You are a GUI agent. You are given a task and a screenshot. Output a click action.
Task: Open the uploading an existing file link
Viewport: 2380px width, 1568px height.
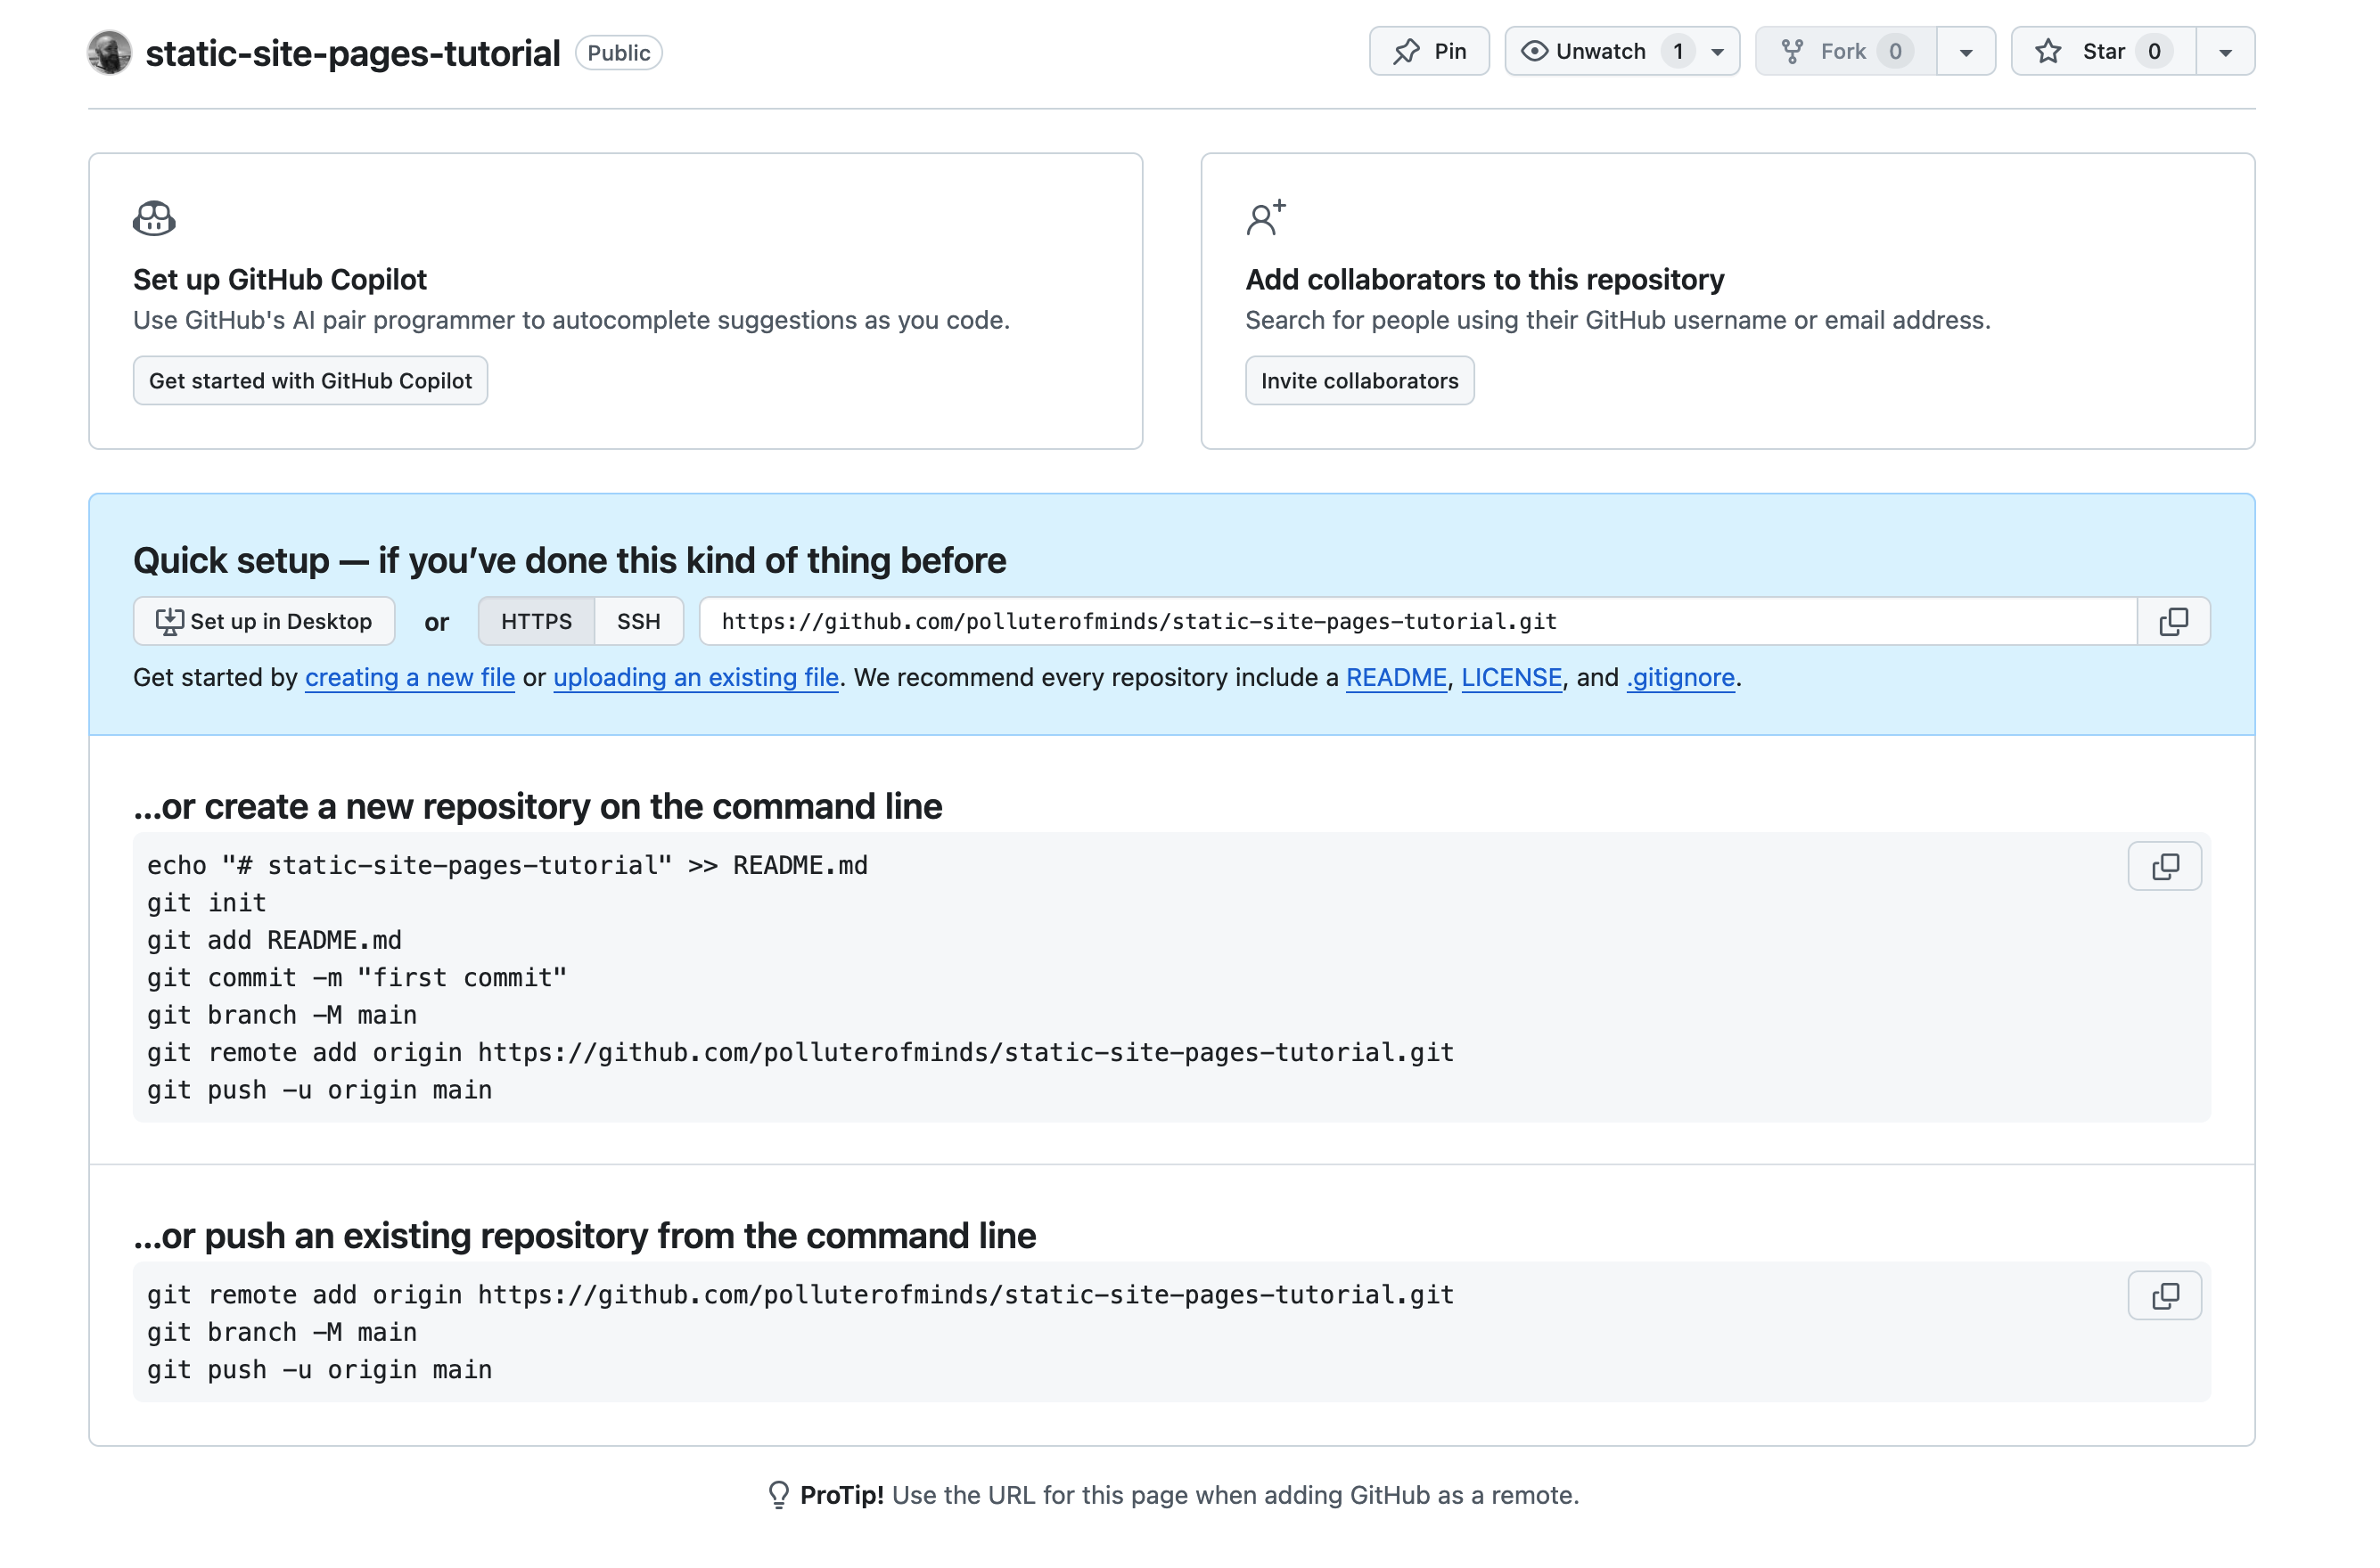coord(695,677)
